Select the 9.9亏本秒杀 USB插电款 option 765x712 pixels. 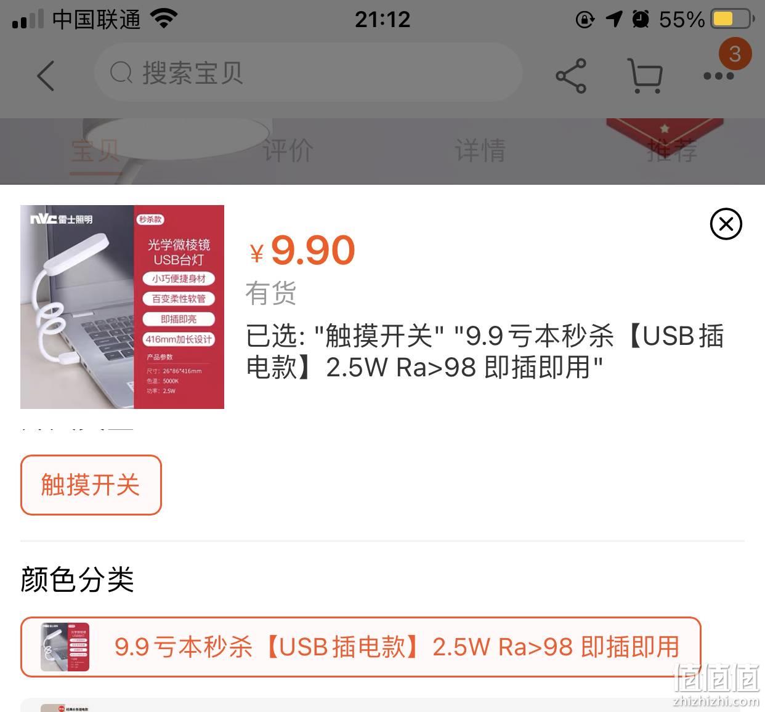361,647
